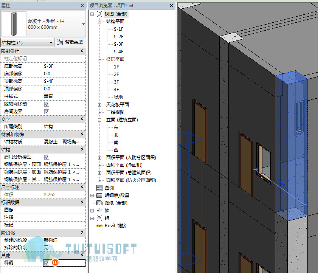Collapse the 材质和装饰 section
This screenshot has width=318, height=273.
pyautogui.click(x=82, y=134)
